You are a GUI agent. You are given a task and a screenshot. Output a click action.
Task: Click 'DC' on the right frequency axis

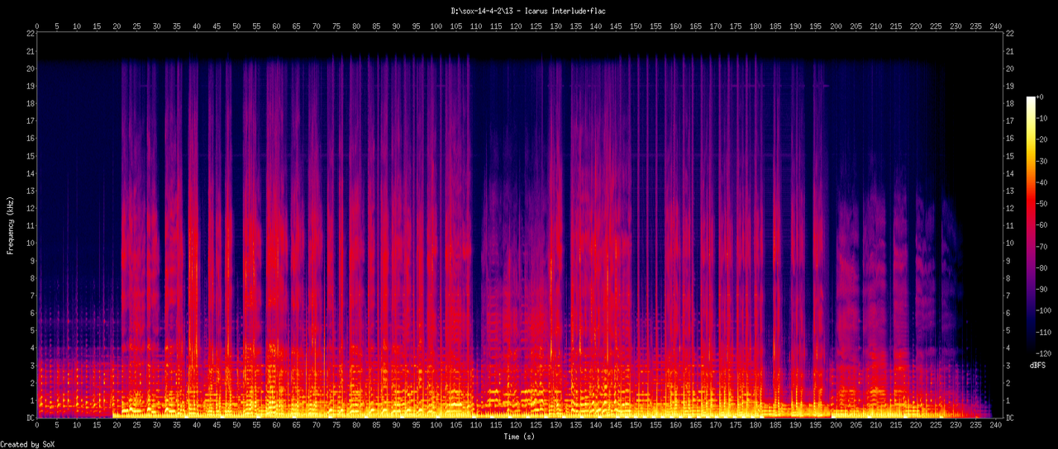(1012, 418)
